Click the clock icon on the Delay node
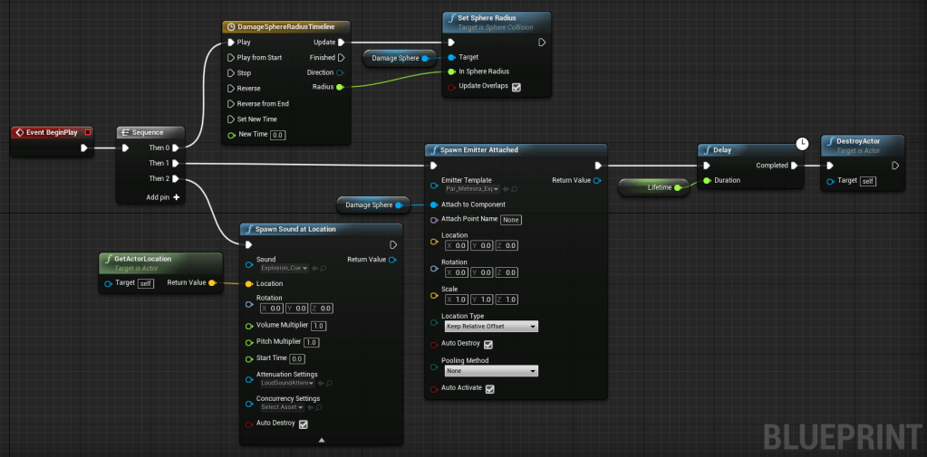Screen dimensions: 927x457 coord(802,144)
